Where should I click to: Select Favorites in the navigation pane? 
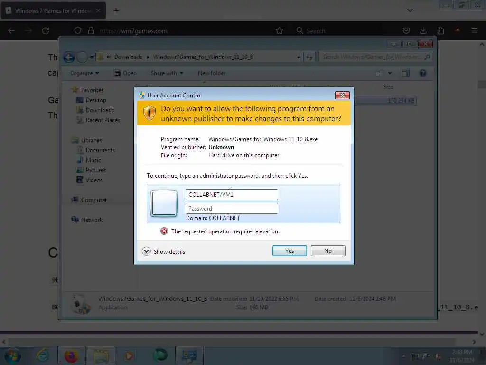[x=92, y=90]
